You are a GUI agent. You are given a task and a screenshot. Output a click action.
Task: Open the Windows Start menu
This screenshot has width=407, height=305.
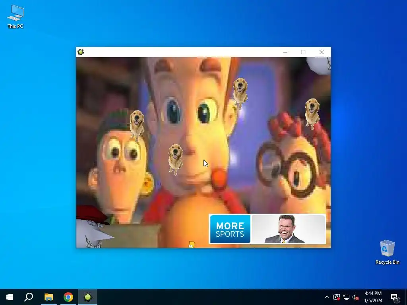click(x=10, y=297)
